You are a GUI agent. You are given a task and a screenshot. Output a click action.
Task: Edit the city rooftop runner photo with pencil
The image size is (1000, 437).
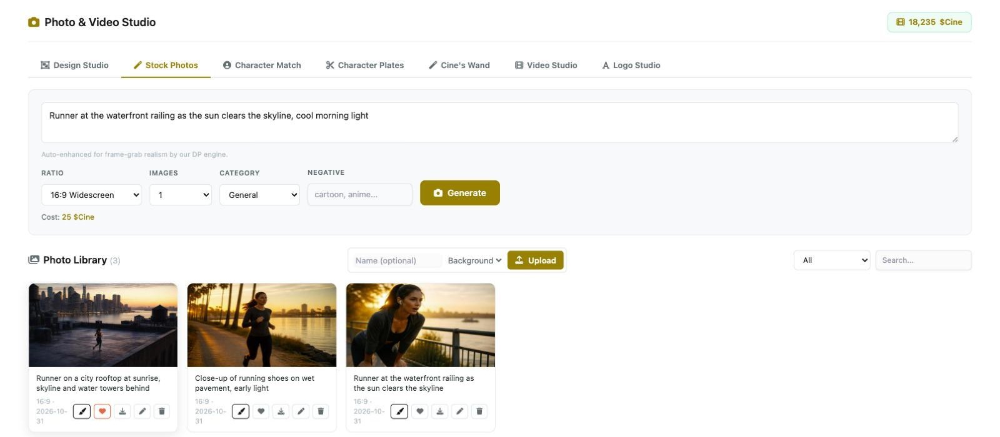pyautogui.click(x=142, y=411)
